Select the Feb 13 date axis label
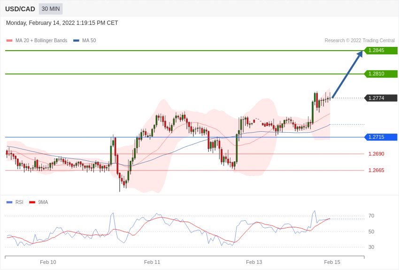This screenshot has height=270, width=399. [x=254, y=262]
